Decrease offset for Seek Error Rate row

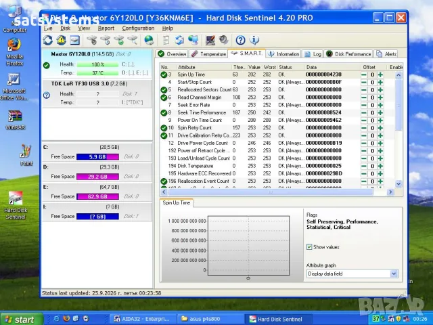point(364,105)
